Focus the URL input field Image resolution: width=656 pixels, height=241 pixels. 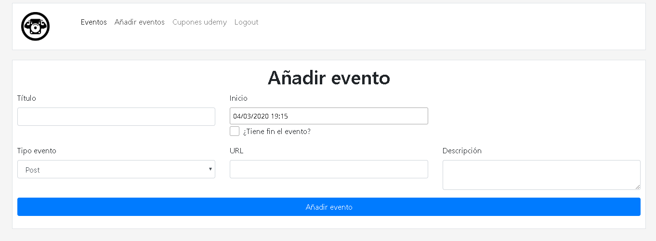(329, 169)
